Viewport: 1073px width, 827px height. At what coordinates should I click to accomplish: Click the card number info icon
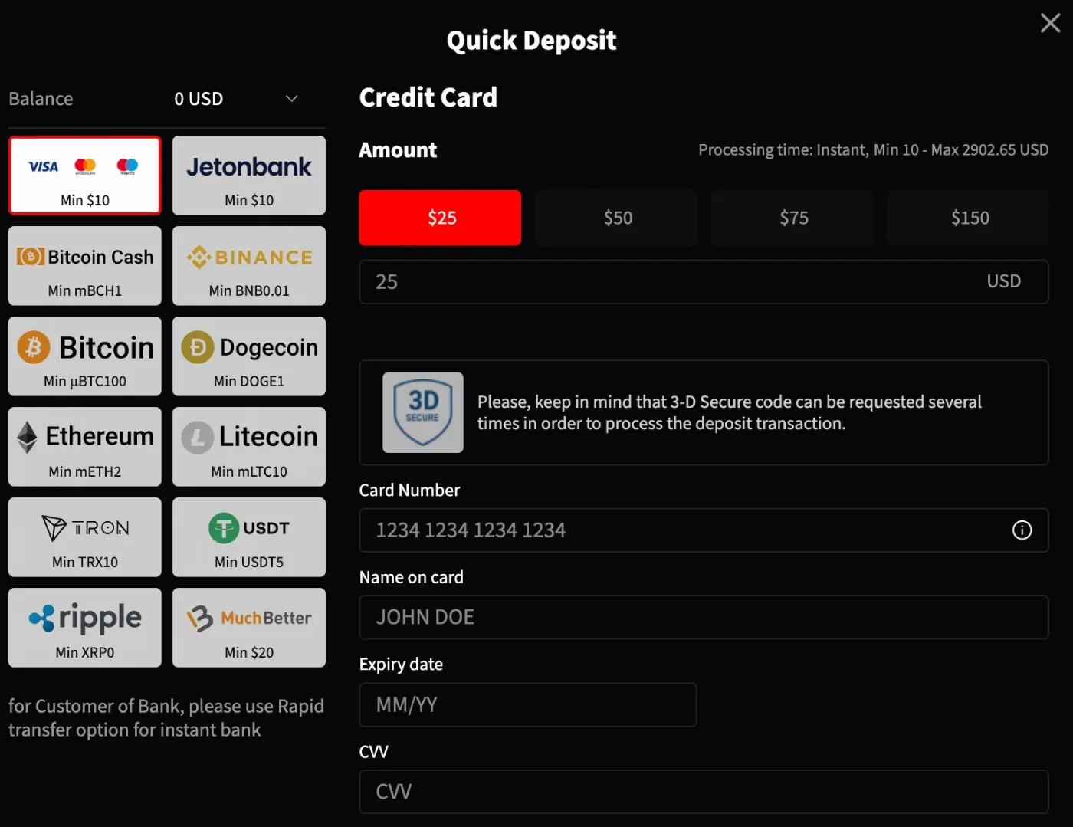tap(1022, 530)
